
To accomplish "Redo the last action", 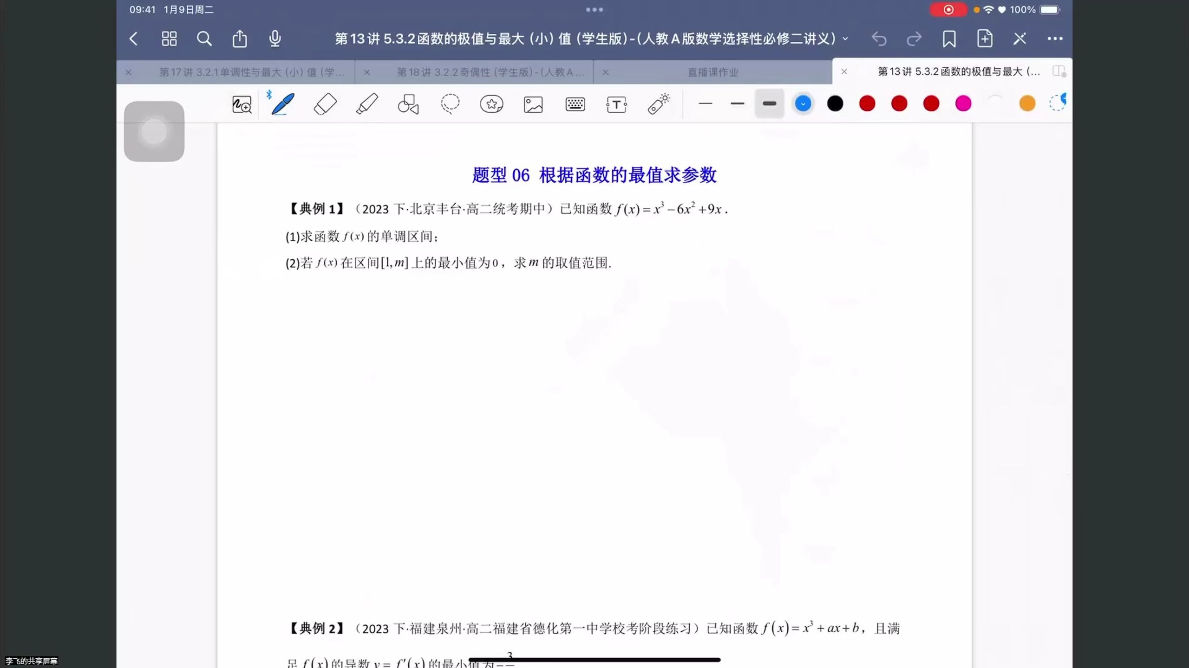I will point(914,39).
